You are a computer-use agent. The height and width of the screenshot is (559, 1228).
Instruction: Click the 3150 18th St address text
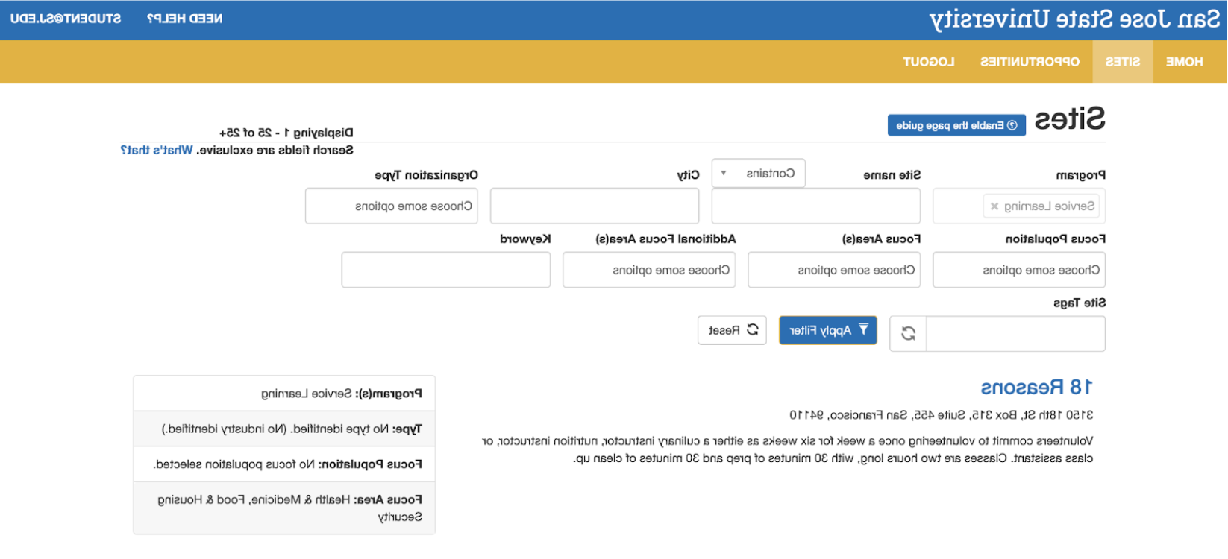(942, 414)
